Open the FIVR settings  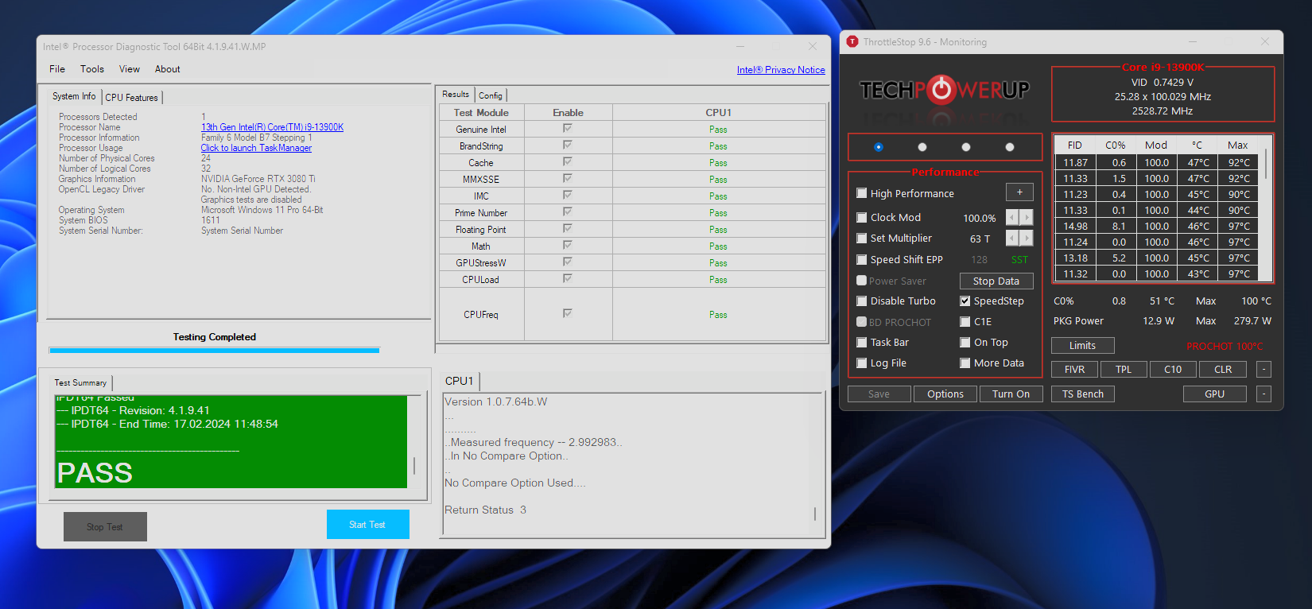(x=1074, y=369)
